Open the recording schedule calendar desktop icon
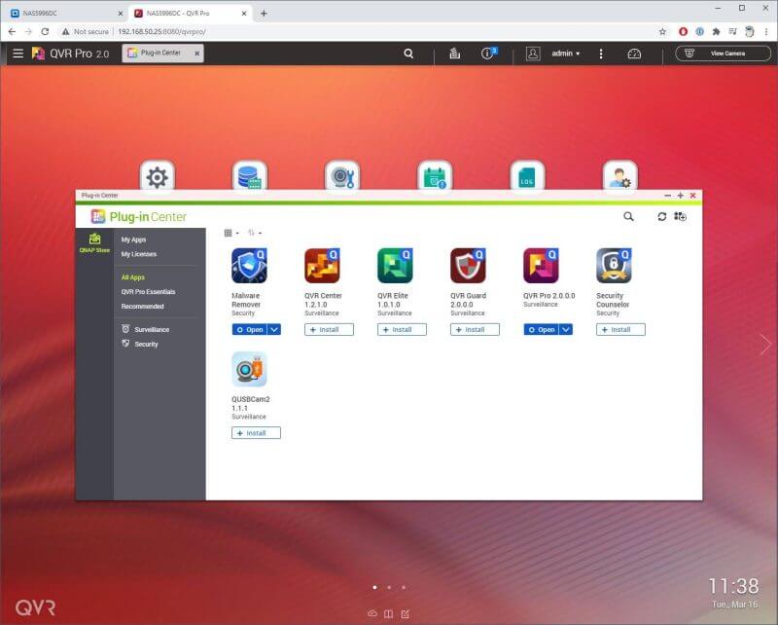The width and height of the screenshot is (778, 625). tap(435, 176)
